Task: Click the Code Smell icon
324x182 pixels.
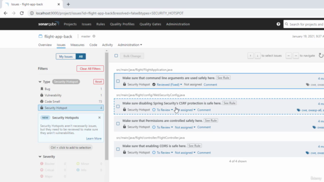Action: tap(42, 101)
